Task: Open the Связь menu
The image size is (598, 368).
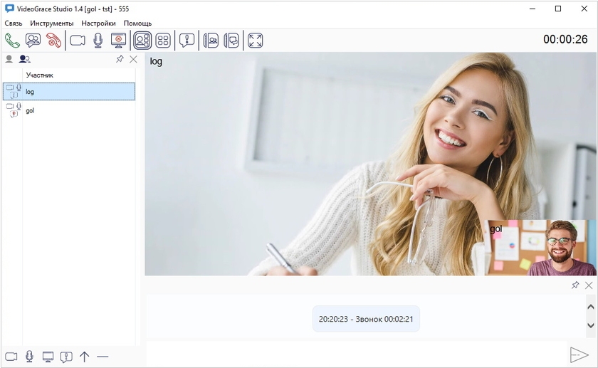Action: coord(14,23)
